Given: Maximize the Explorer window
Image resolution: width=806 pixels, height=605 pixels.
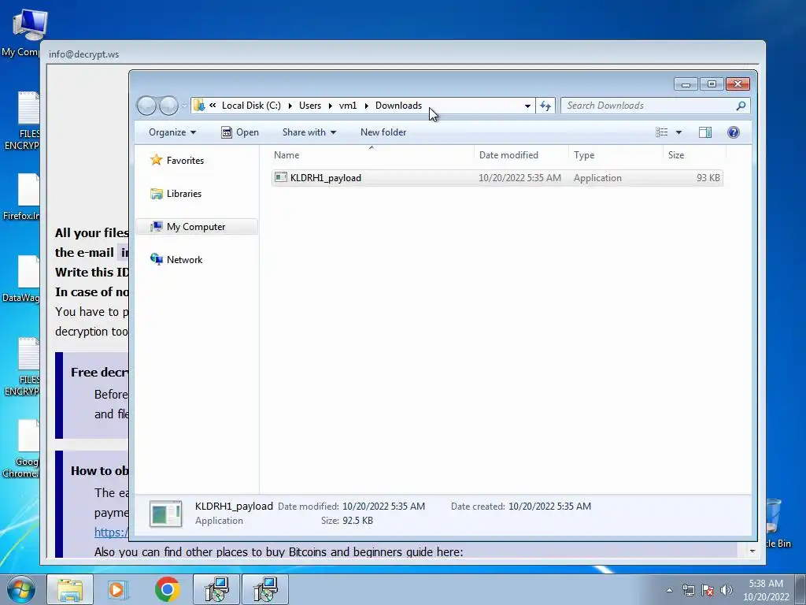Looking at the screenshot, I should coord(712,84).
